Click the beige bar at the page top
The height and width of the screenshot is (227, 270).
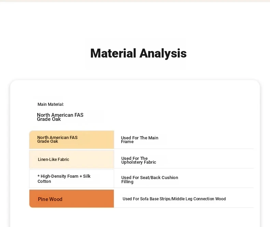(x=135, y=1)
